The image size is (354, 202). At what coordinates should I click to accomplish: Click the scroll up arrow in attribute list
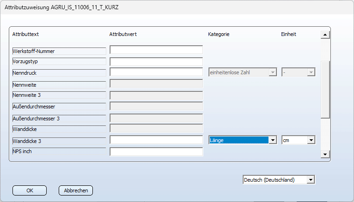tap(324, 35)
